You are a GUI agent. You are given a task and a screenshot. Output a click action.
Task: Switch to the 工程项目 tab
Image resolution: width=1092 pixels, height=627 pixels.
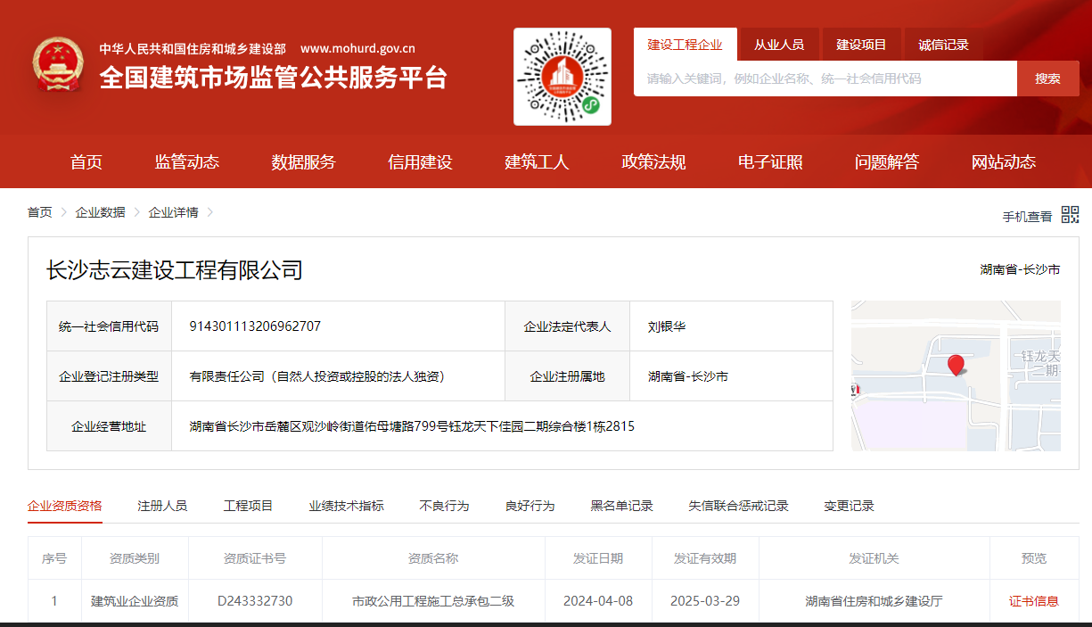(248, 506)
